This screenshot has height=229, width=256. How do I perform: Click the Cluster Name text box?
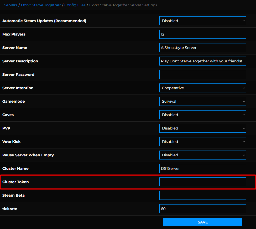[x=202, y=168]
